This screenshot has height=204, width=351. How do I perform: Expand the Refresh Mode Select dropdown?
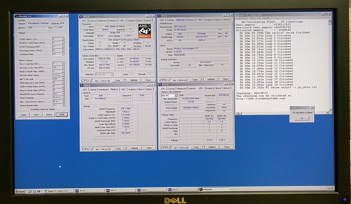63,75
